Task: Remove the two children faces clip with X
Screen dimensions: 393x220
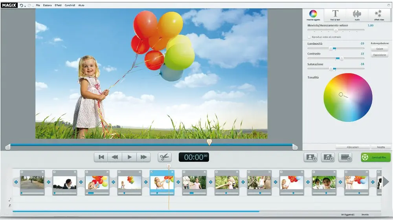Action: pos(334,172)
